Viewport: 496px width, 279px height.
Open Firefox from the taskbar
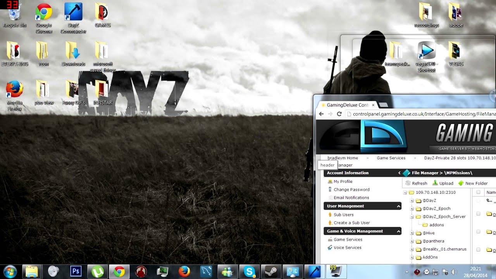pos(184,272)
